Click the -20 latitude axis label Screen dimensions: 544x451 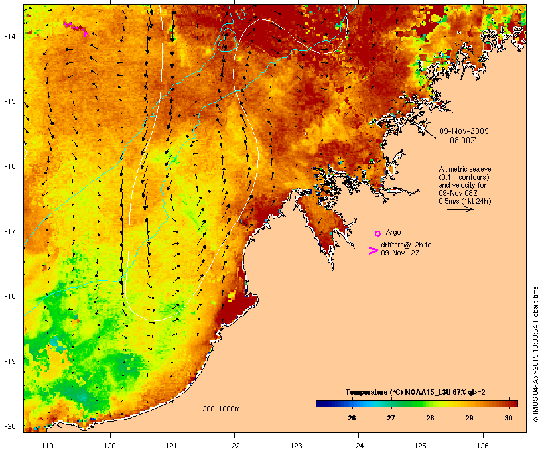(9, 426)
